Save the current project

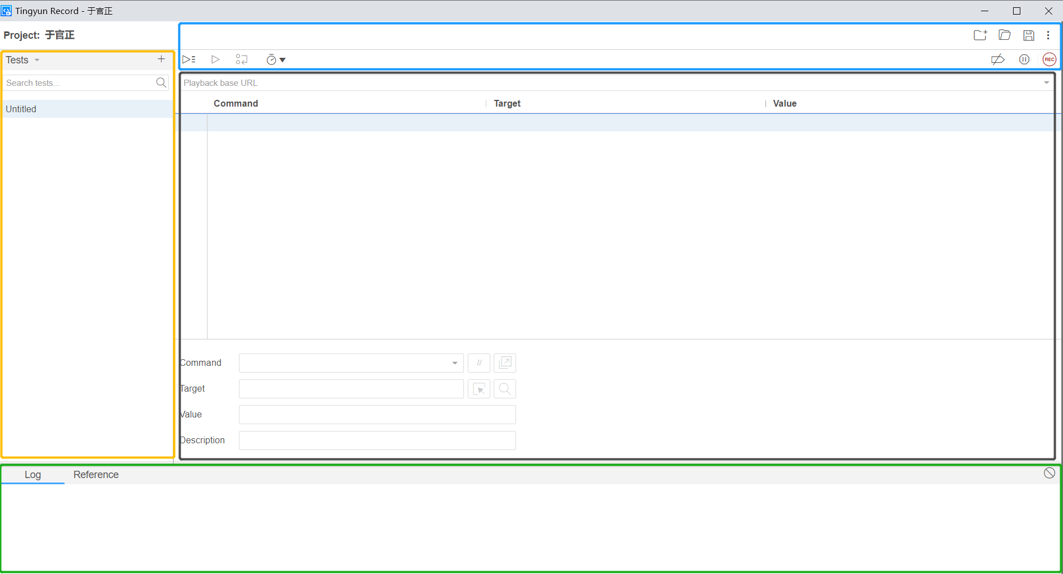pos(1028,35)
